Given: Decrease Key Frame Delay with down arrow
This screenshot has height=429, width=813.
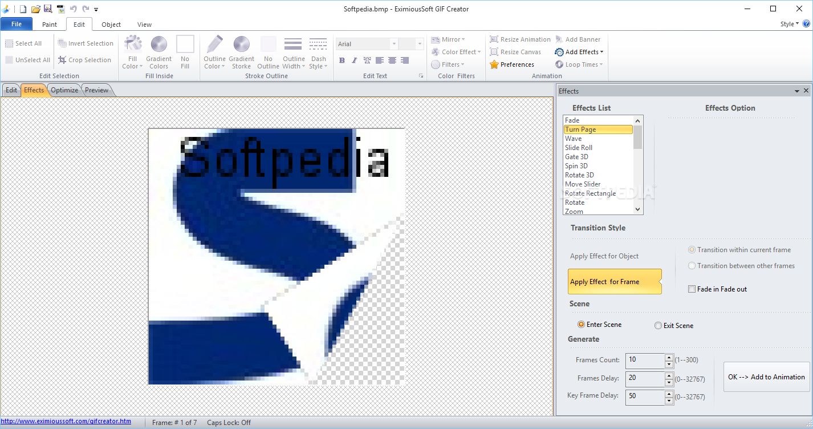Looking at the screenshot, I should coord(669,400).
